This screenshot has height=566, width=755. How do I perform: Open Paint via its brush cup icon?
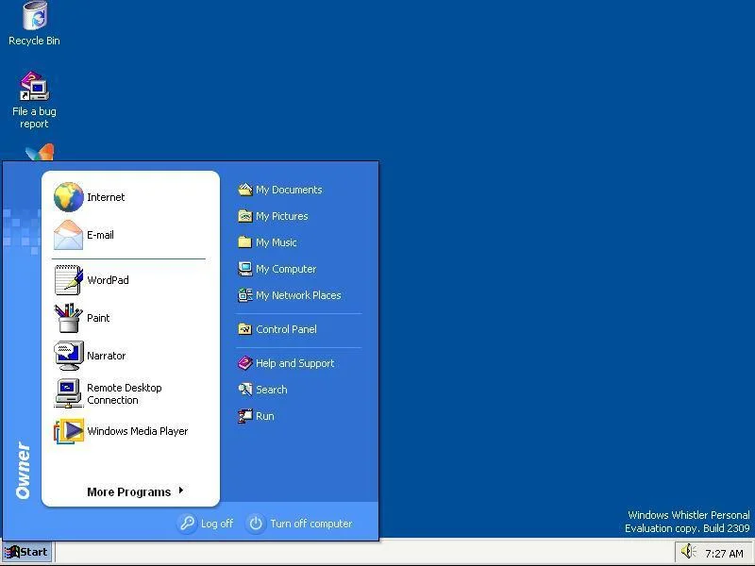(68, 318)
